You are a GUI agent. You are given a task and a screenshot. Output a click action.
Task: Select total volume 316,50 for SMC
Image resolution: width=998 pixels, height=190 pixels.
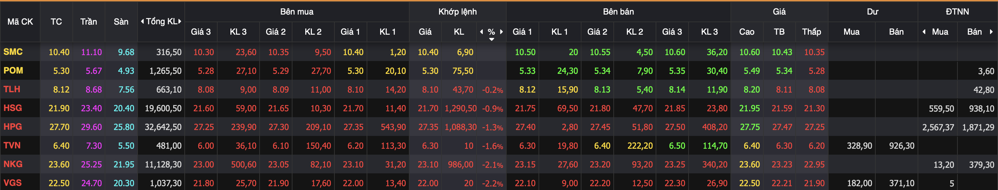[x=169, y=52]
